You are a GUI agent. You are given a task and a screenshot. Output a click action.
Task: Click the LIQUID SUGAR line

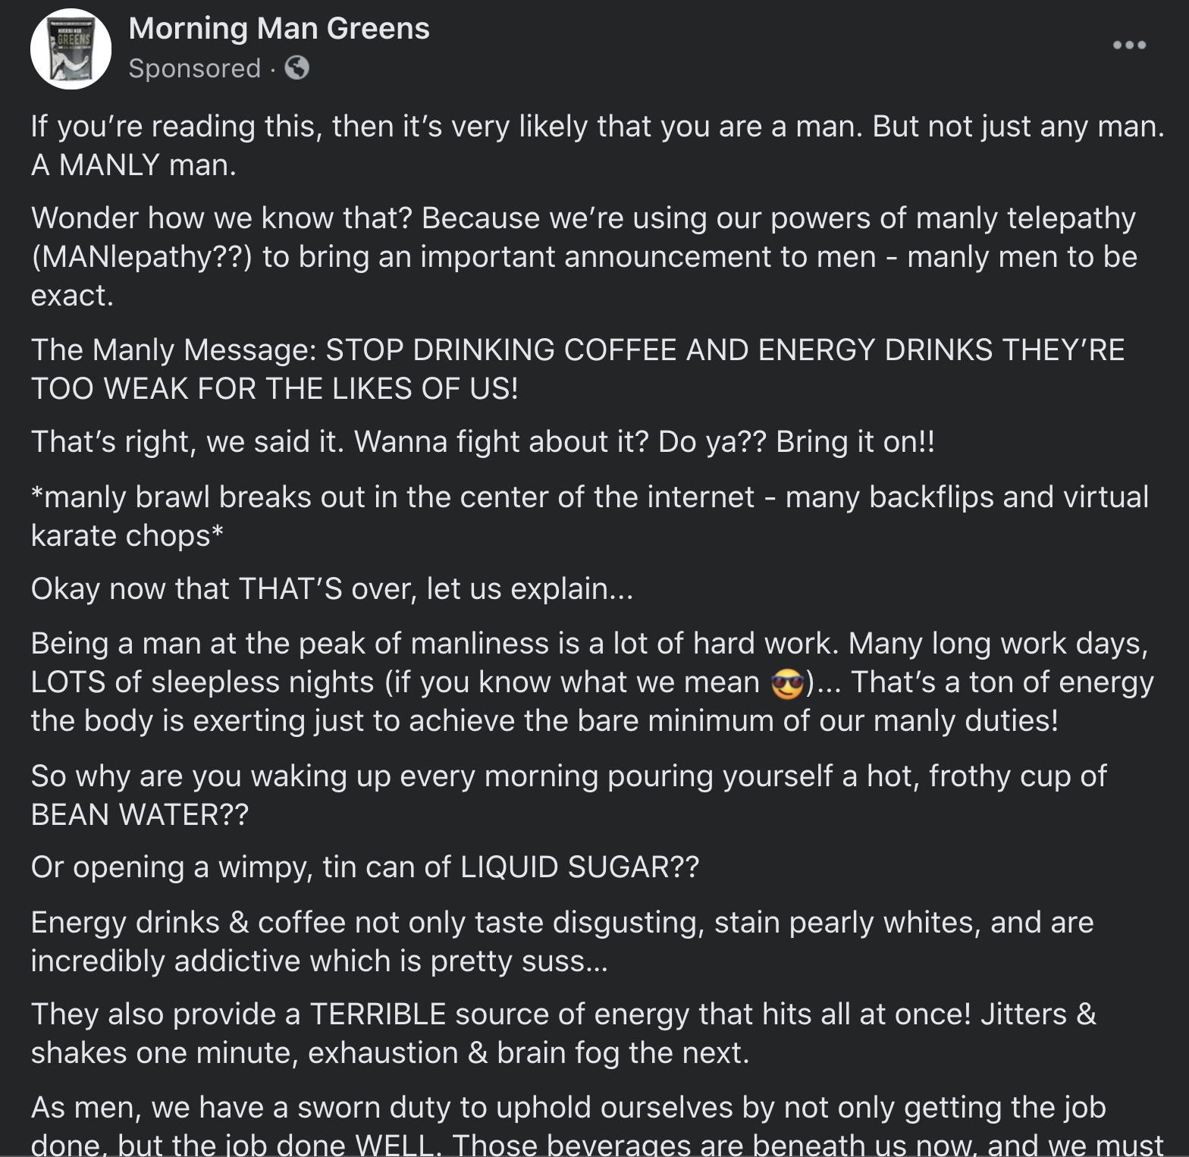click(365, 867)
